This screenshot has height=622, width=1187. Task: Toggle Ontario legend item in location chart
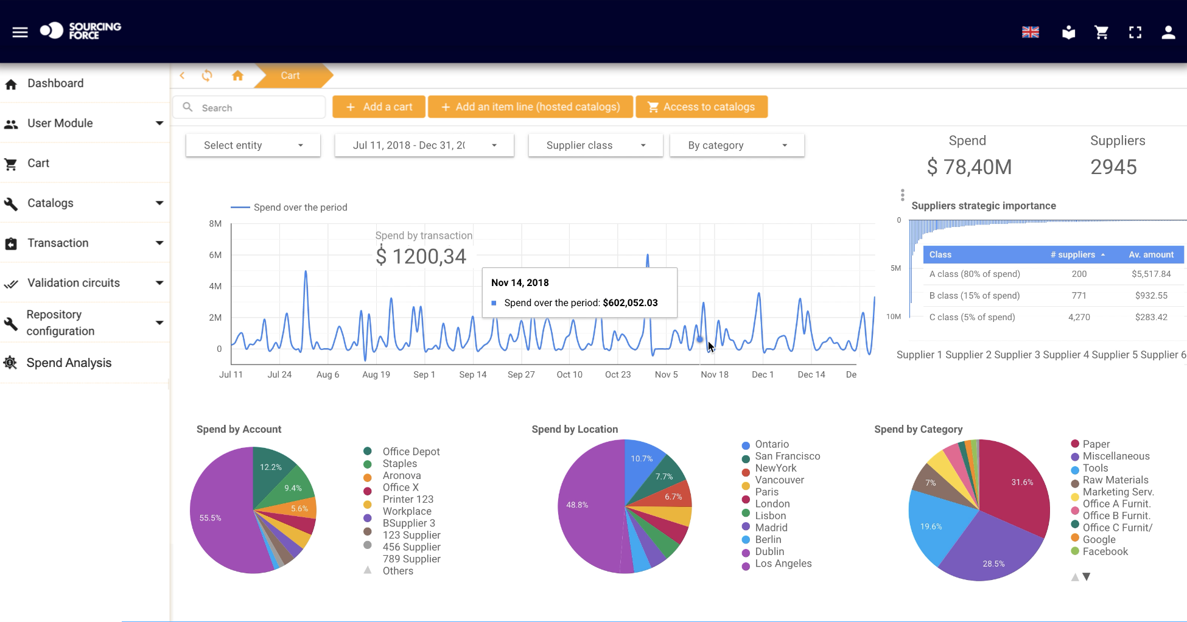(x=771, y=444)
